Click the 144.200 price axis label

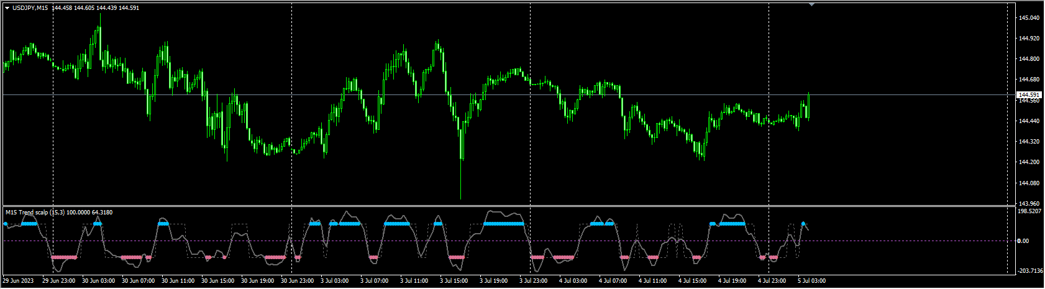click(x=1029, y=162)
